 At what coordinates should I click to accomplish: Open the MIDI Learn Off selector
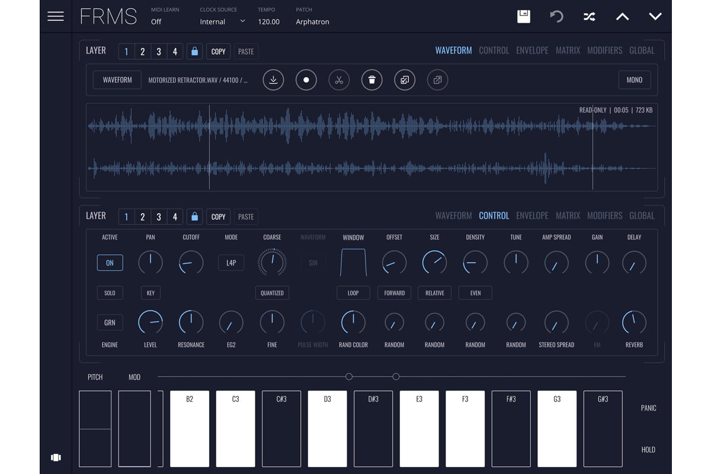156,21
